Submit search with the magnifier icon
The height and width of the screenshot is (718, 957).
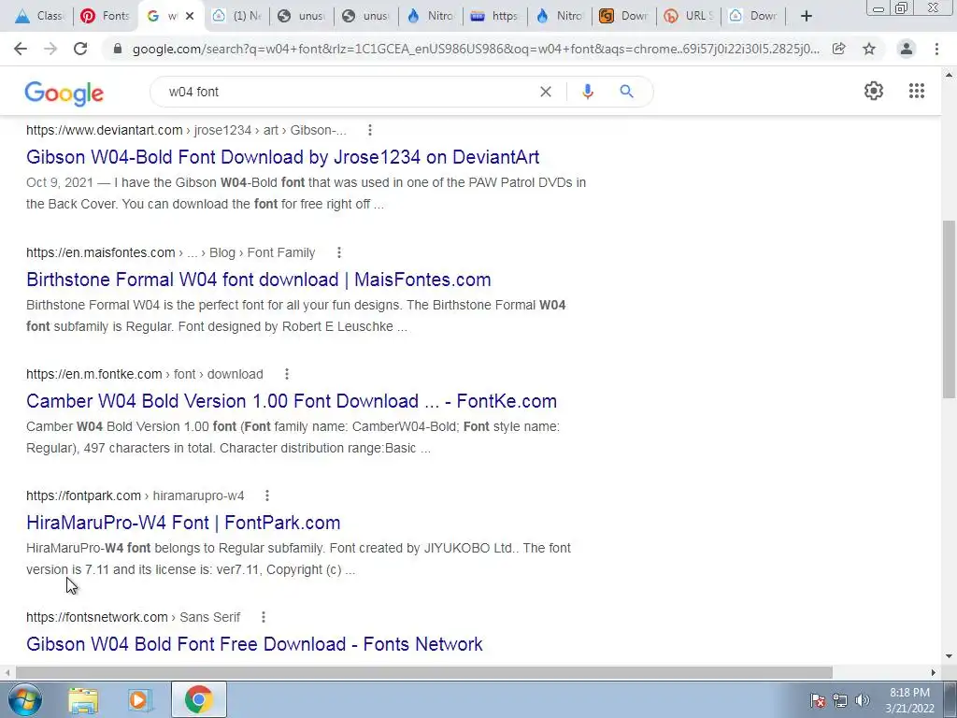coord(626,92)
